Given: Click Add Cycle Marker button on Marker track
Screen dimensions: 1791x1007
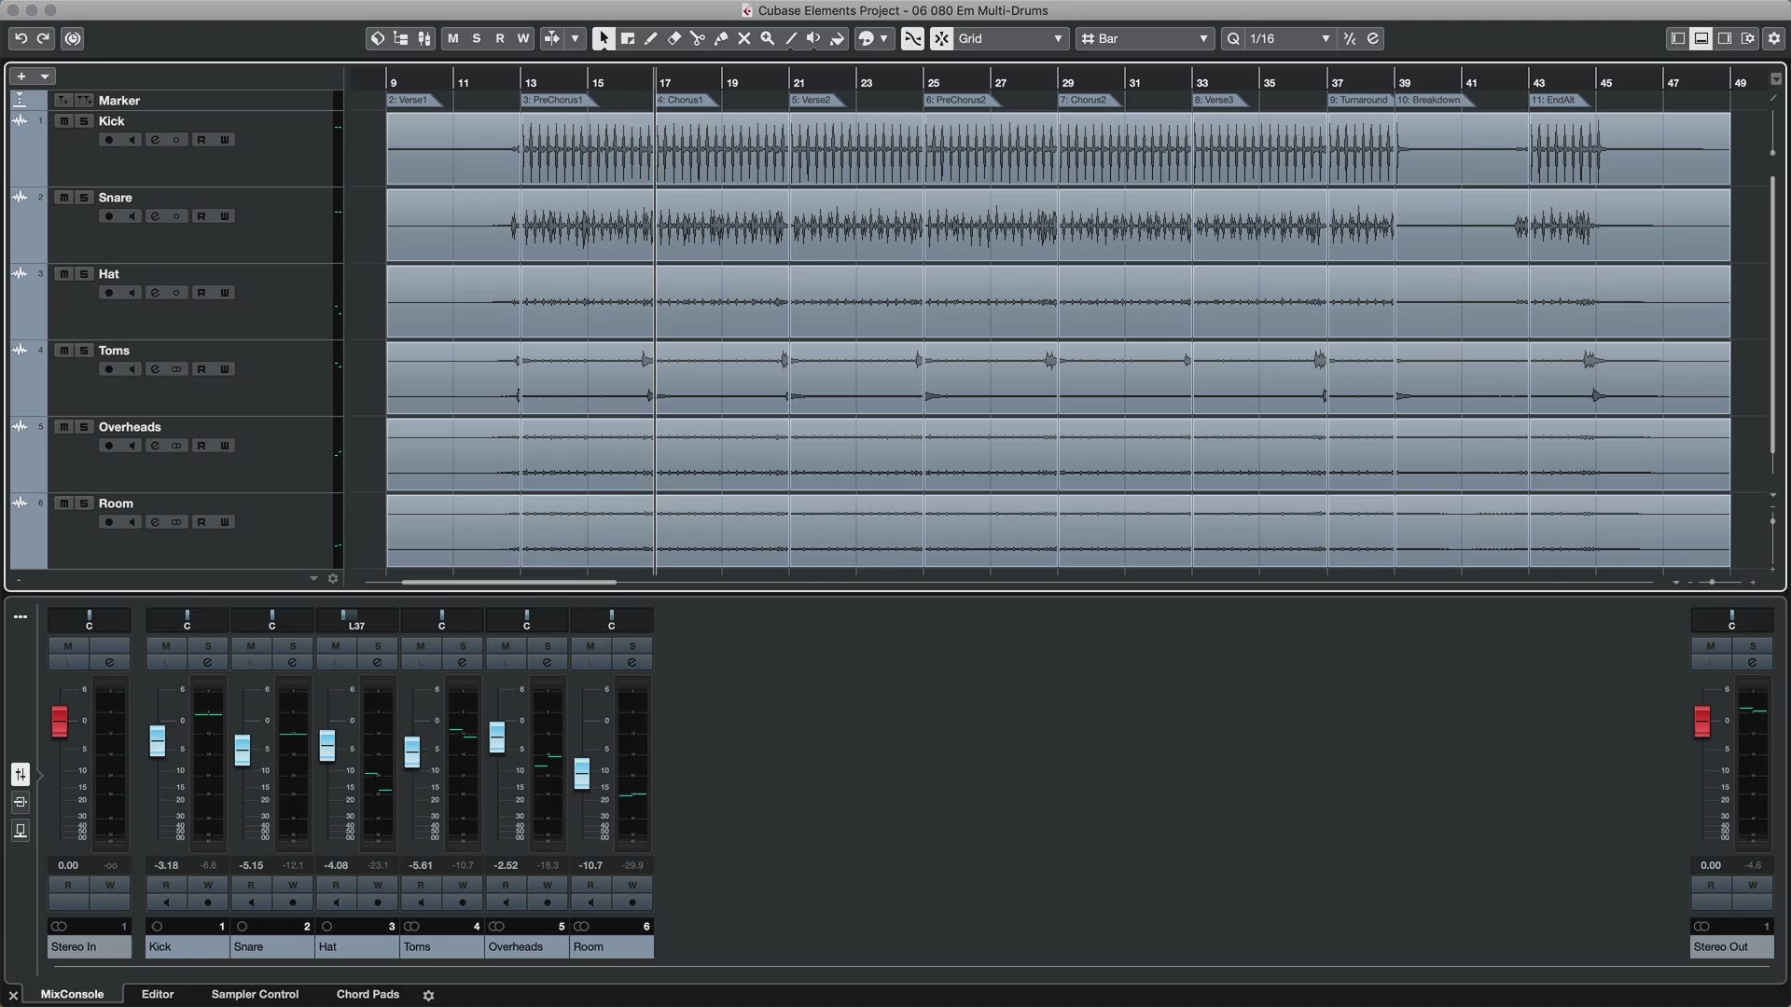Looking at the screenshot, I should pos(84,100).
